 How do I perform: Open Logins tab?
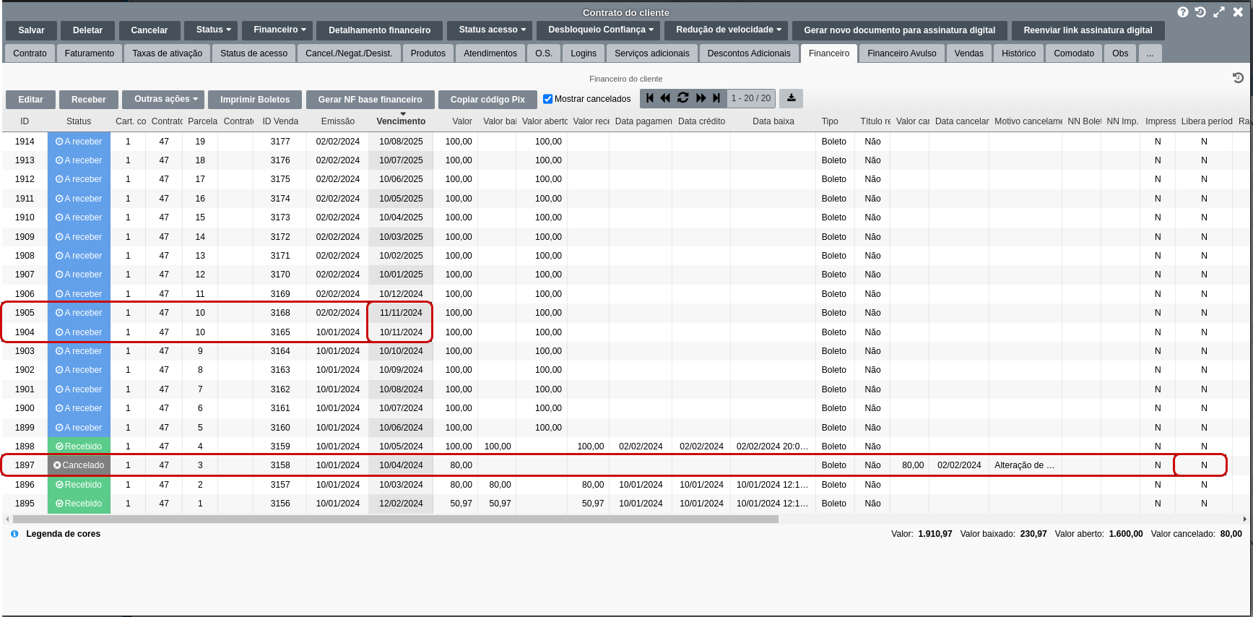point(584,53)
